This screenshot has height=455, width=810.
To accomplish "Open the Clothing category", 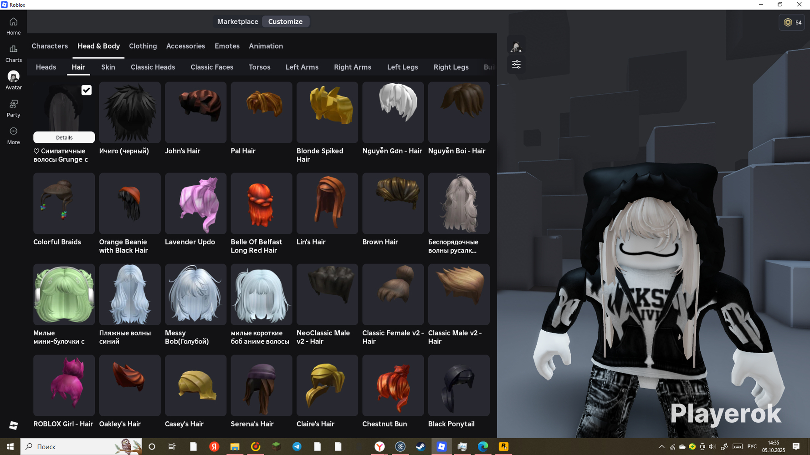I will [x=143, y=46].
